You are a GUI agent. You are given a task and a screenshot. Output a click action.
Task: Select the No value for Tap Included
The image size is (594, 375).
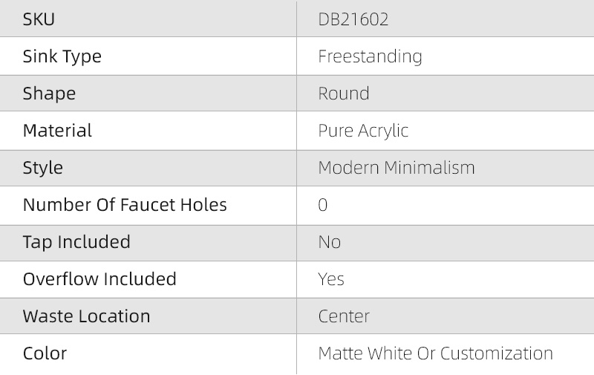330,242
